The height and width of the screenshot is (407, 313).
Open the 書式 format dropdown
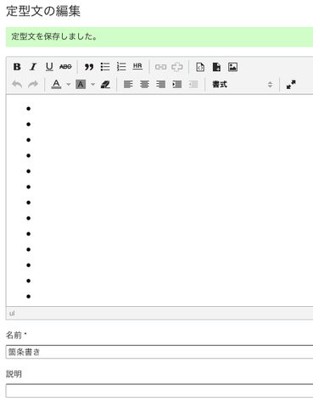click(243, 84)
